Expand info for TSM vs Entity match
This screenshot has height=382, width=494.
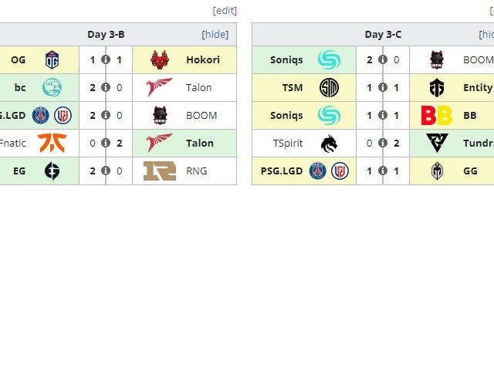(x=383, y=87)
